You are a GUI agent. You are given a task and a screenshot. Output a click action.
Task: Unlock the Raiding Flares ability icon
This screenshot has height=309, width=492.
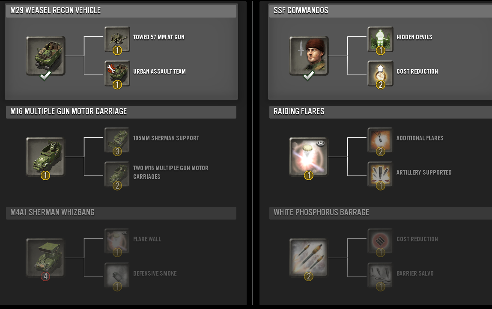(309, 157)
